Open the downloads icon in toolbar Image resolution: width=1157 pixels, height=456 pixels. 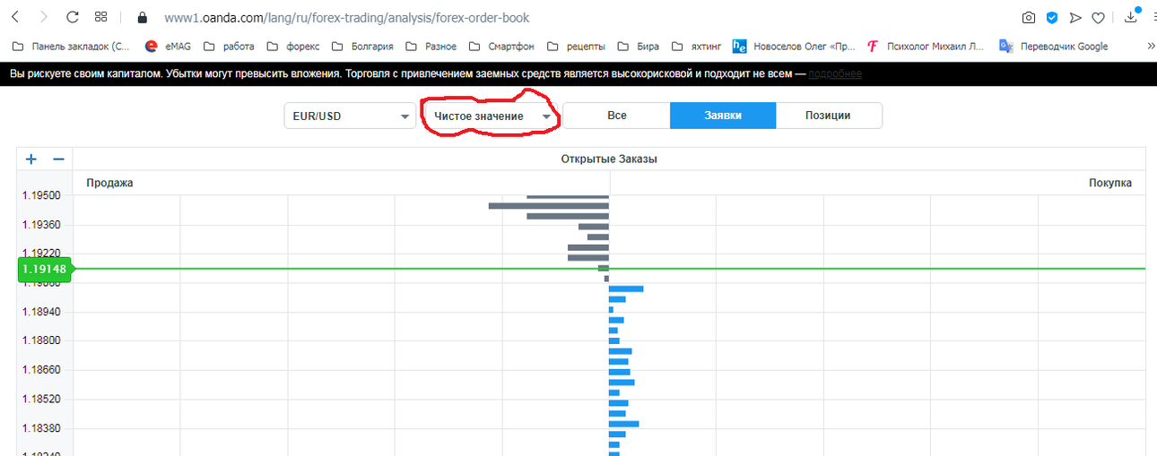click(1131, 17)
